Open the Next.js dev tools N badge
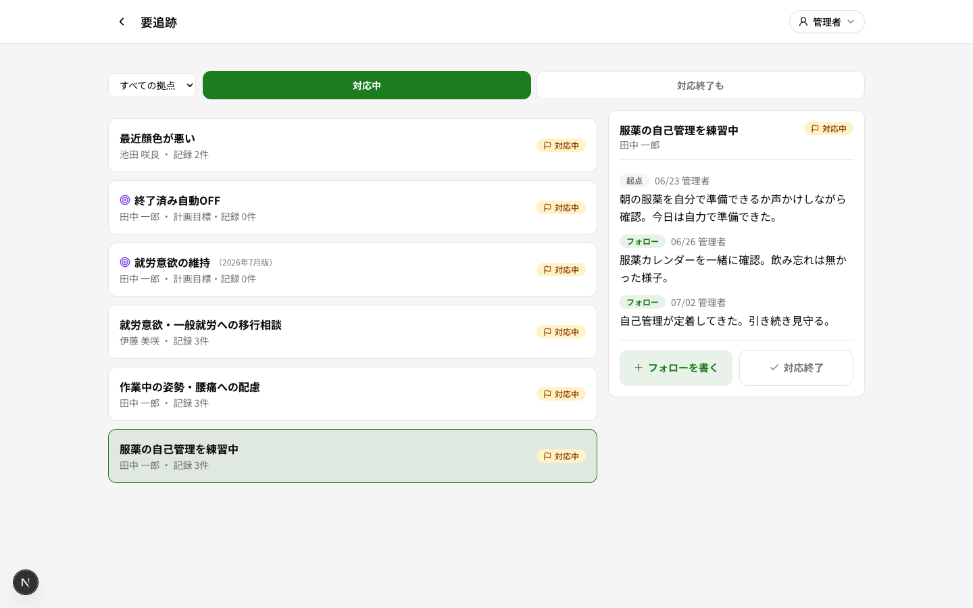973x608 pixels. (x=26, y=582)
